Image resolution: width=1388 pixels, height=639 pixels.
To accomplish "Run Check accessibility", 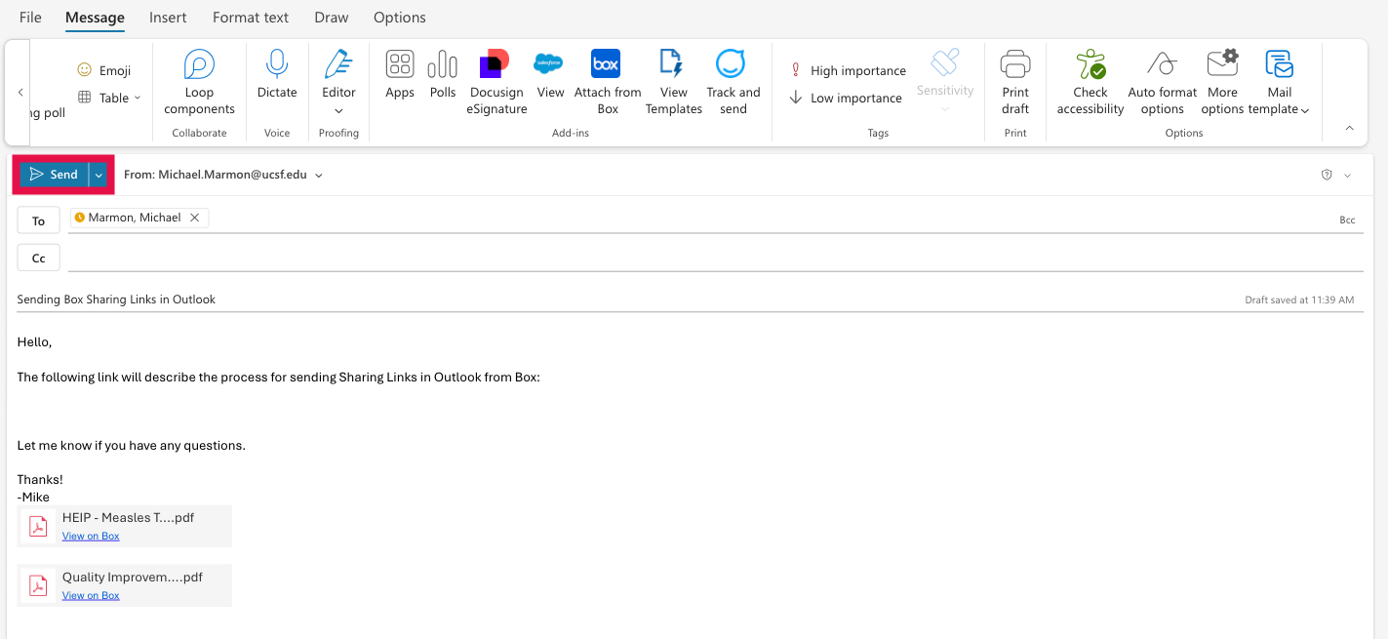I will click(1091, 83).
